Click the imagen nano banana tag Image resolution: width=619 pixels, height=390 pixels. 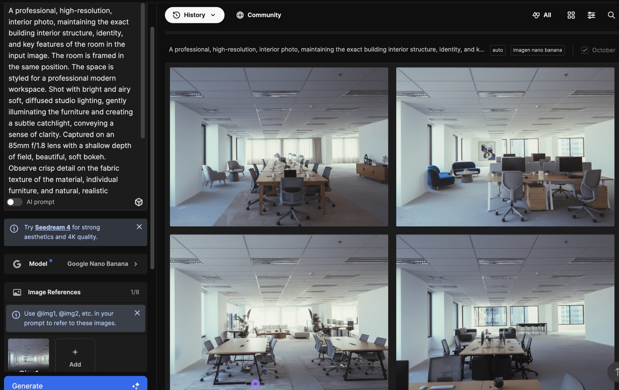537,50
